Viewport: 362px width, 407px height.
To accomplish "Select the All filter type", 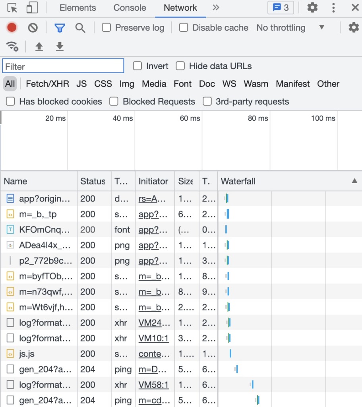I will (10, 84).
